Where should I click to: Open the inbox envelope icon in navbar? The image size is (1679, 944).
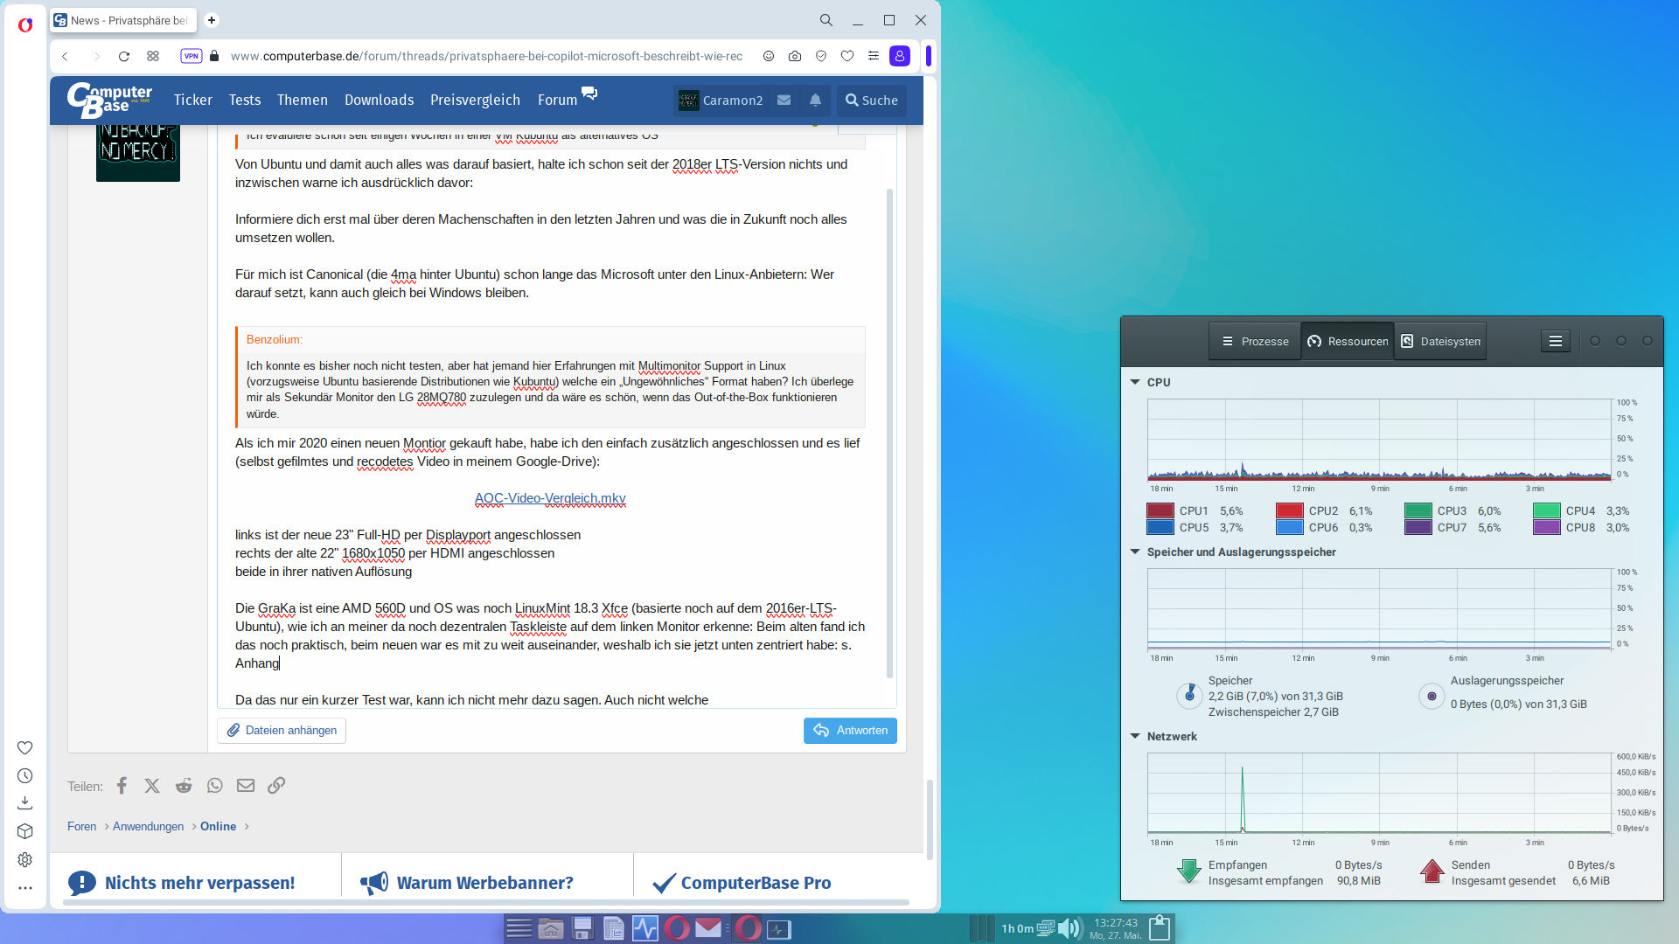click(x=784, y=101)
